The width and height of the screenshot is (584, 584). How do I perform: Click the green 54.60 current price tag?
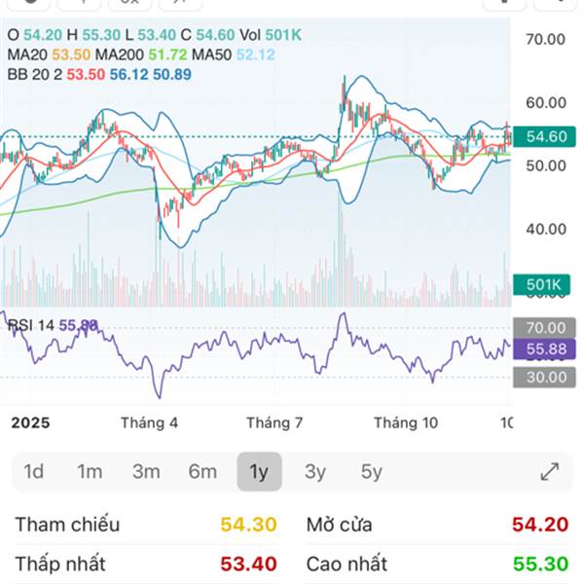[545, 137]
